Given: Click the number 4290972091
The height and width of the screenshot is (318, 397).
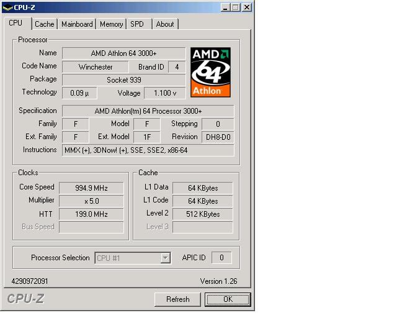Looking at the screenshot, I should [30, 281].
